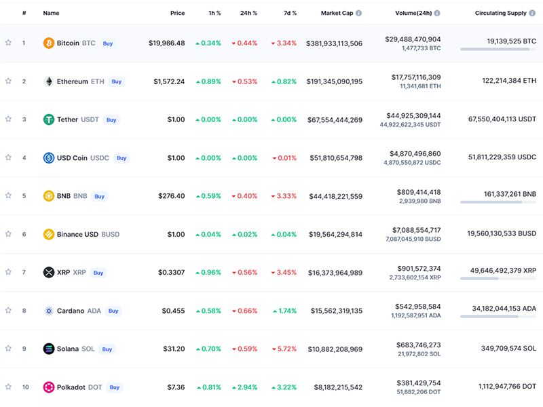The height and width of the screenshot is (407, 543).
Task: Star Bitcoin to add to watchlist
Action: pos(8,43)
